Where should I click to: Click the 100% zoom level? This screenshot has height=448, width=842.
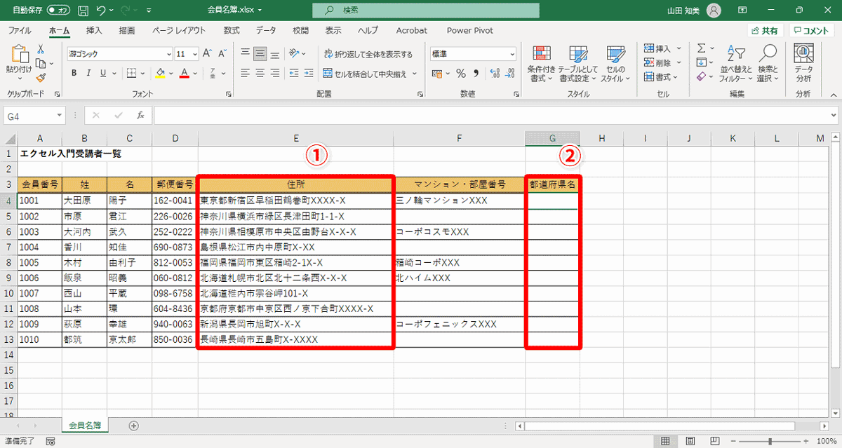pyautogui.click(x=828, y=441)
